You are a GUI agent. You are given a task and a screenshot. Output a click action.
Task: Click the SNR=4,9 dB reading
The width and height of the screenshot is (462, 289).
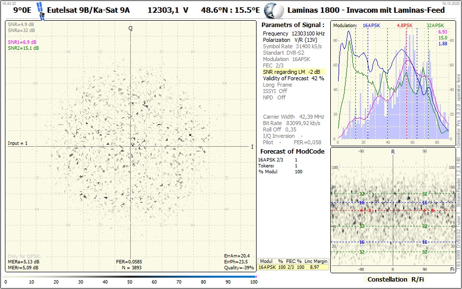point(21,25)
